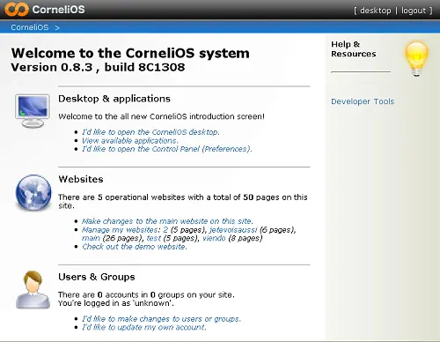Open the desktop link in header
Image resolution: width=440 pixels, height=342 pixels.
tap(375, 11)
